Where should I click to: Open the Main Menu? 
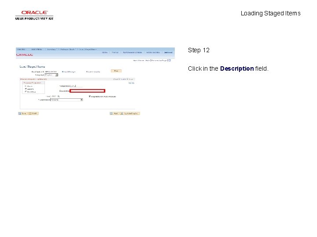[x=37, y=49]
